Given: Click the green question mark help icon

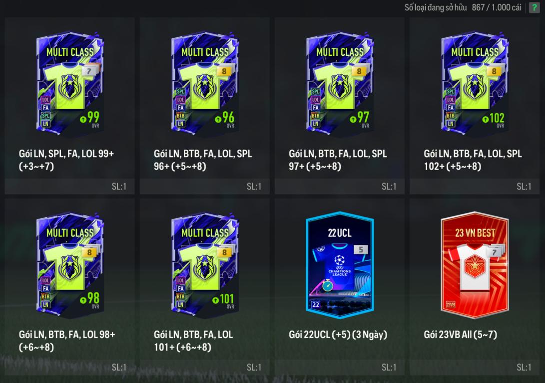Looking at the screenshot, I should pos(534,7).
